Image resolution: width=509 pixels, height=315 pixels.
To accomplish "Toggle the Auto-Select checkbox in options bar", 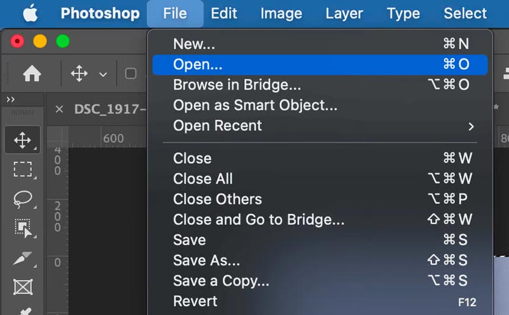I will coord(130,74).
